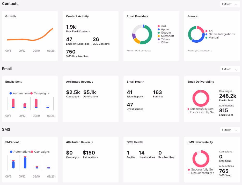Screen dimensions: 242x185
Task: Click the 1.9k New Email Contacts value
Action: 71,27
